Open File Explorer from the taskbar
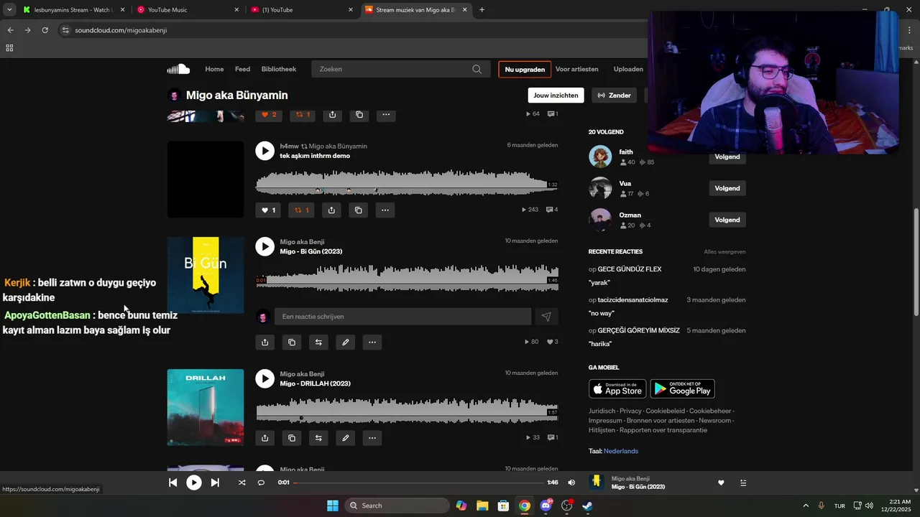Screen dimensions: 920x517 pyautogui.click(x=482, y=506)
